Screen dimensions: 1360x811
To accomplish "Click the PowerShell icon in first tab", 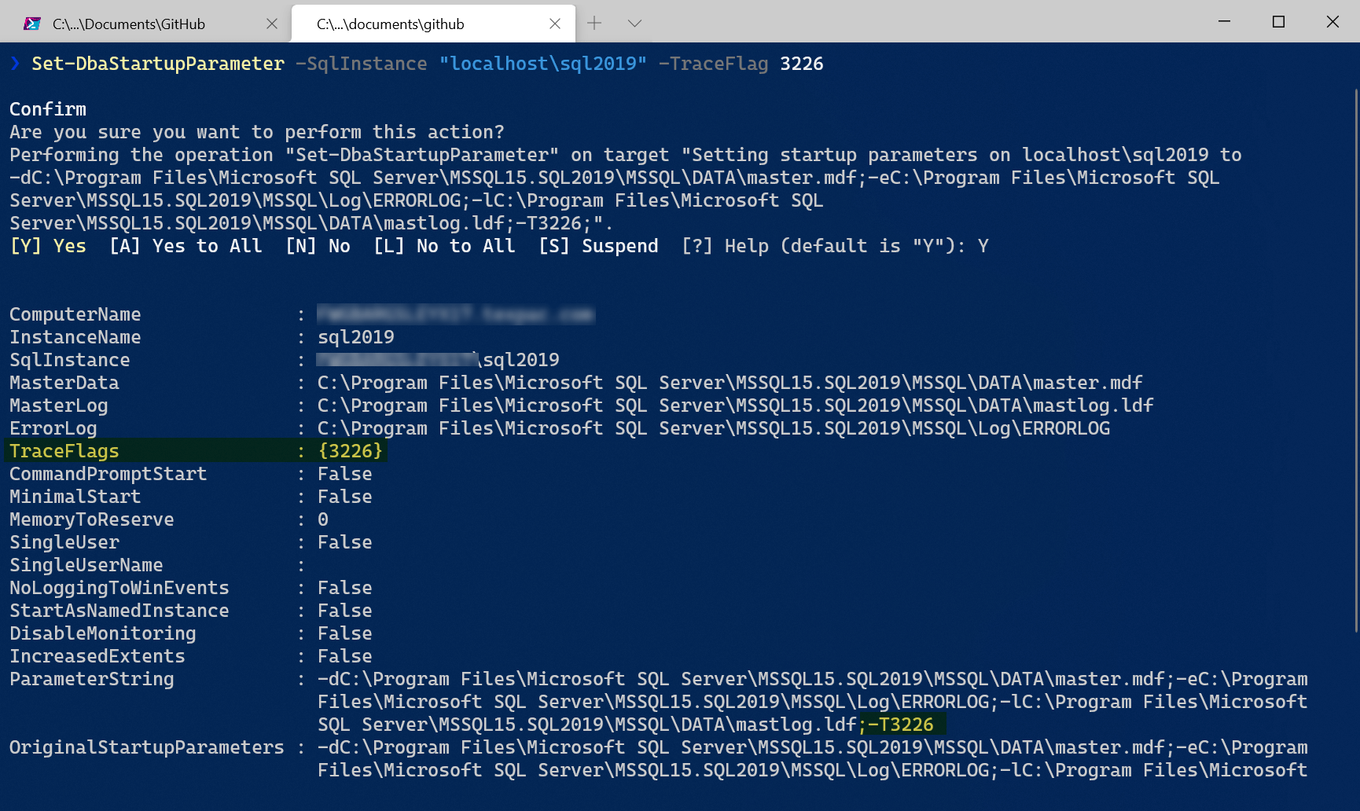I will [32, 24].
